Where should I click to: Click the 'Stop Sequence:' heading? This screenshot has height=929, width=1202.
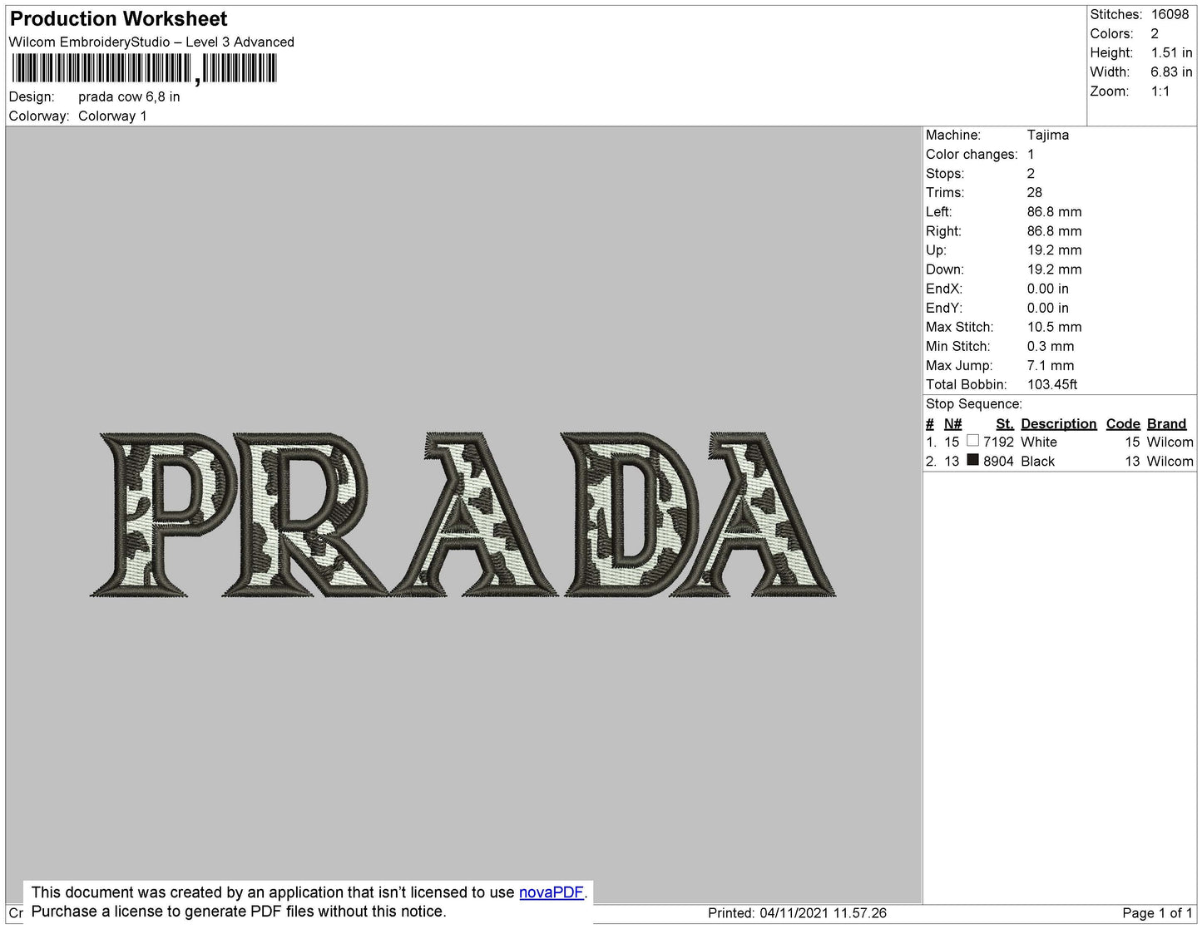(974, 404)
